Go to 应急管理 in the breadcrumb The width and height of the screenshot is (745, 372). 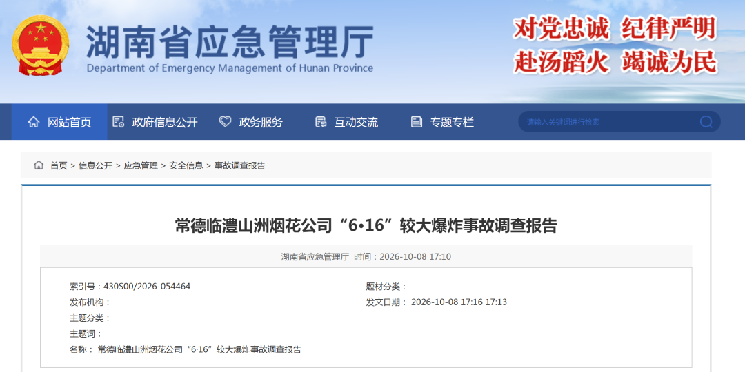tap(141, 165)
